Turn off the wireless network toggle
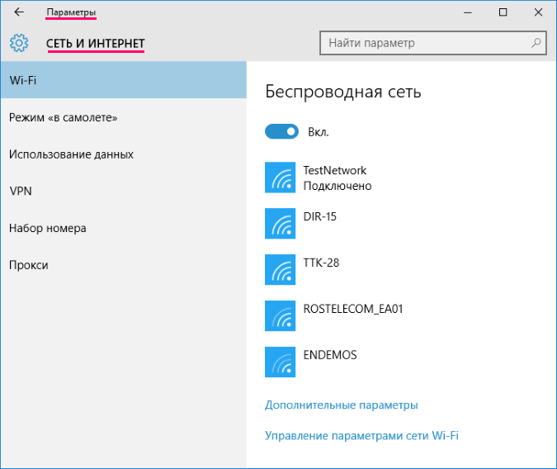Image resolution: width=557 pixels, height=469 pixels. 281,131
